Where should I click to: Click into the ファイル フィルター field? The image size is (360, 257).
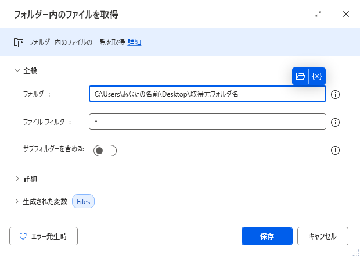coord(207,122)
